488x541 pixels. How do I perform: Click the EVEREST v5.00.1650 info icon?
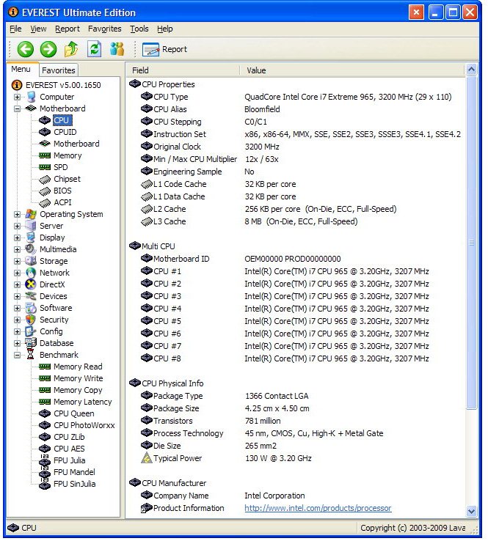click(x=17, y=85)
